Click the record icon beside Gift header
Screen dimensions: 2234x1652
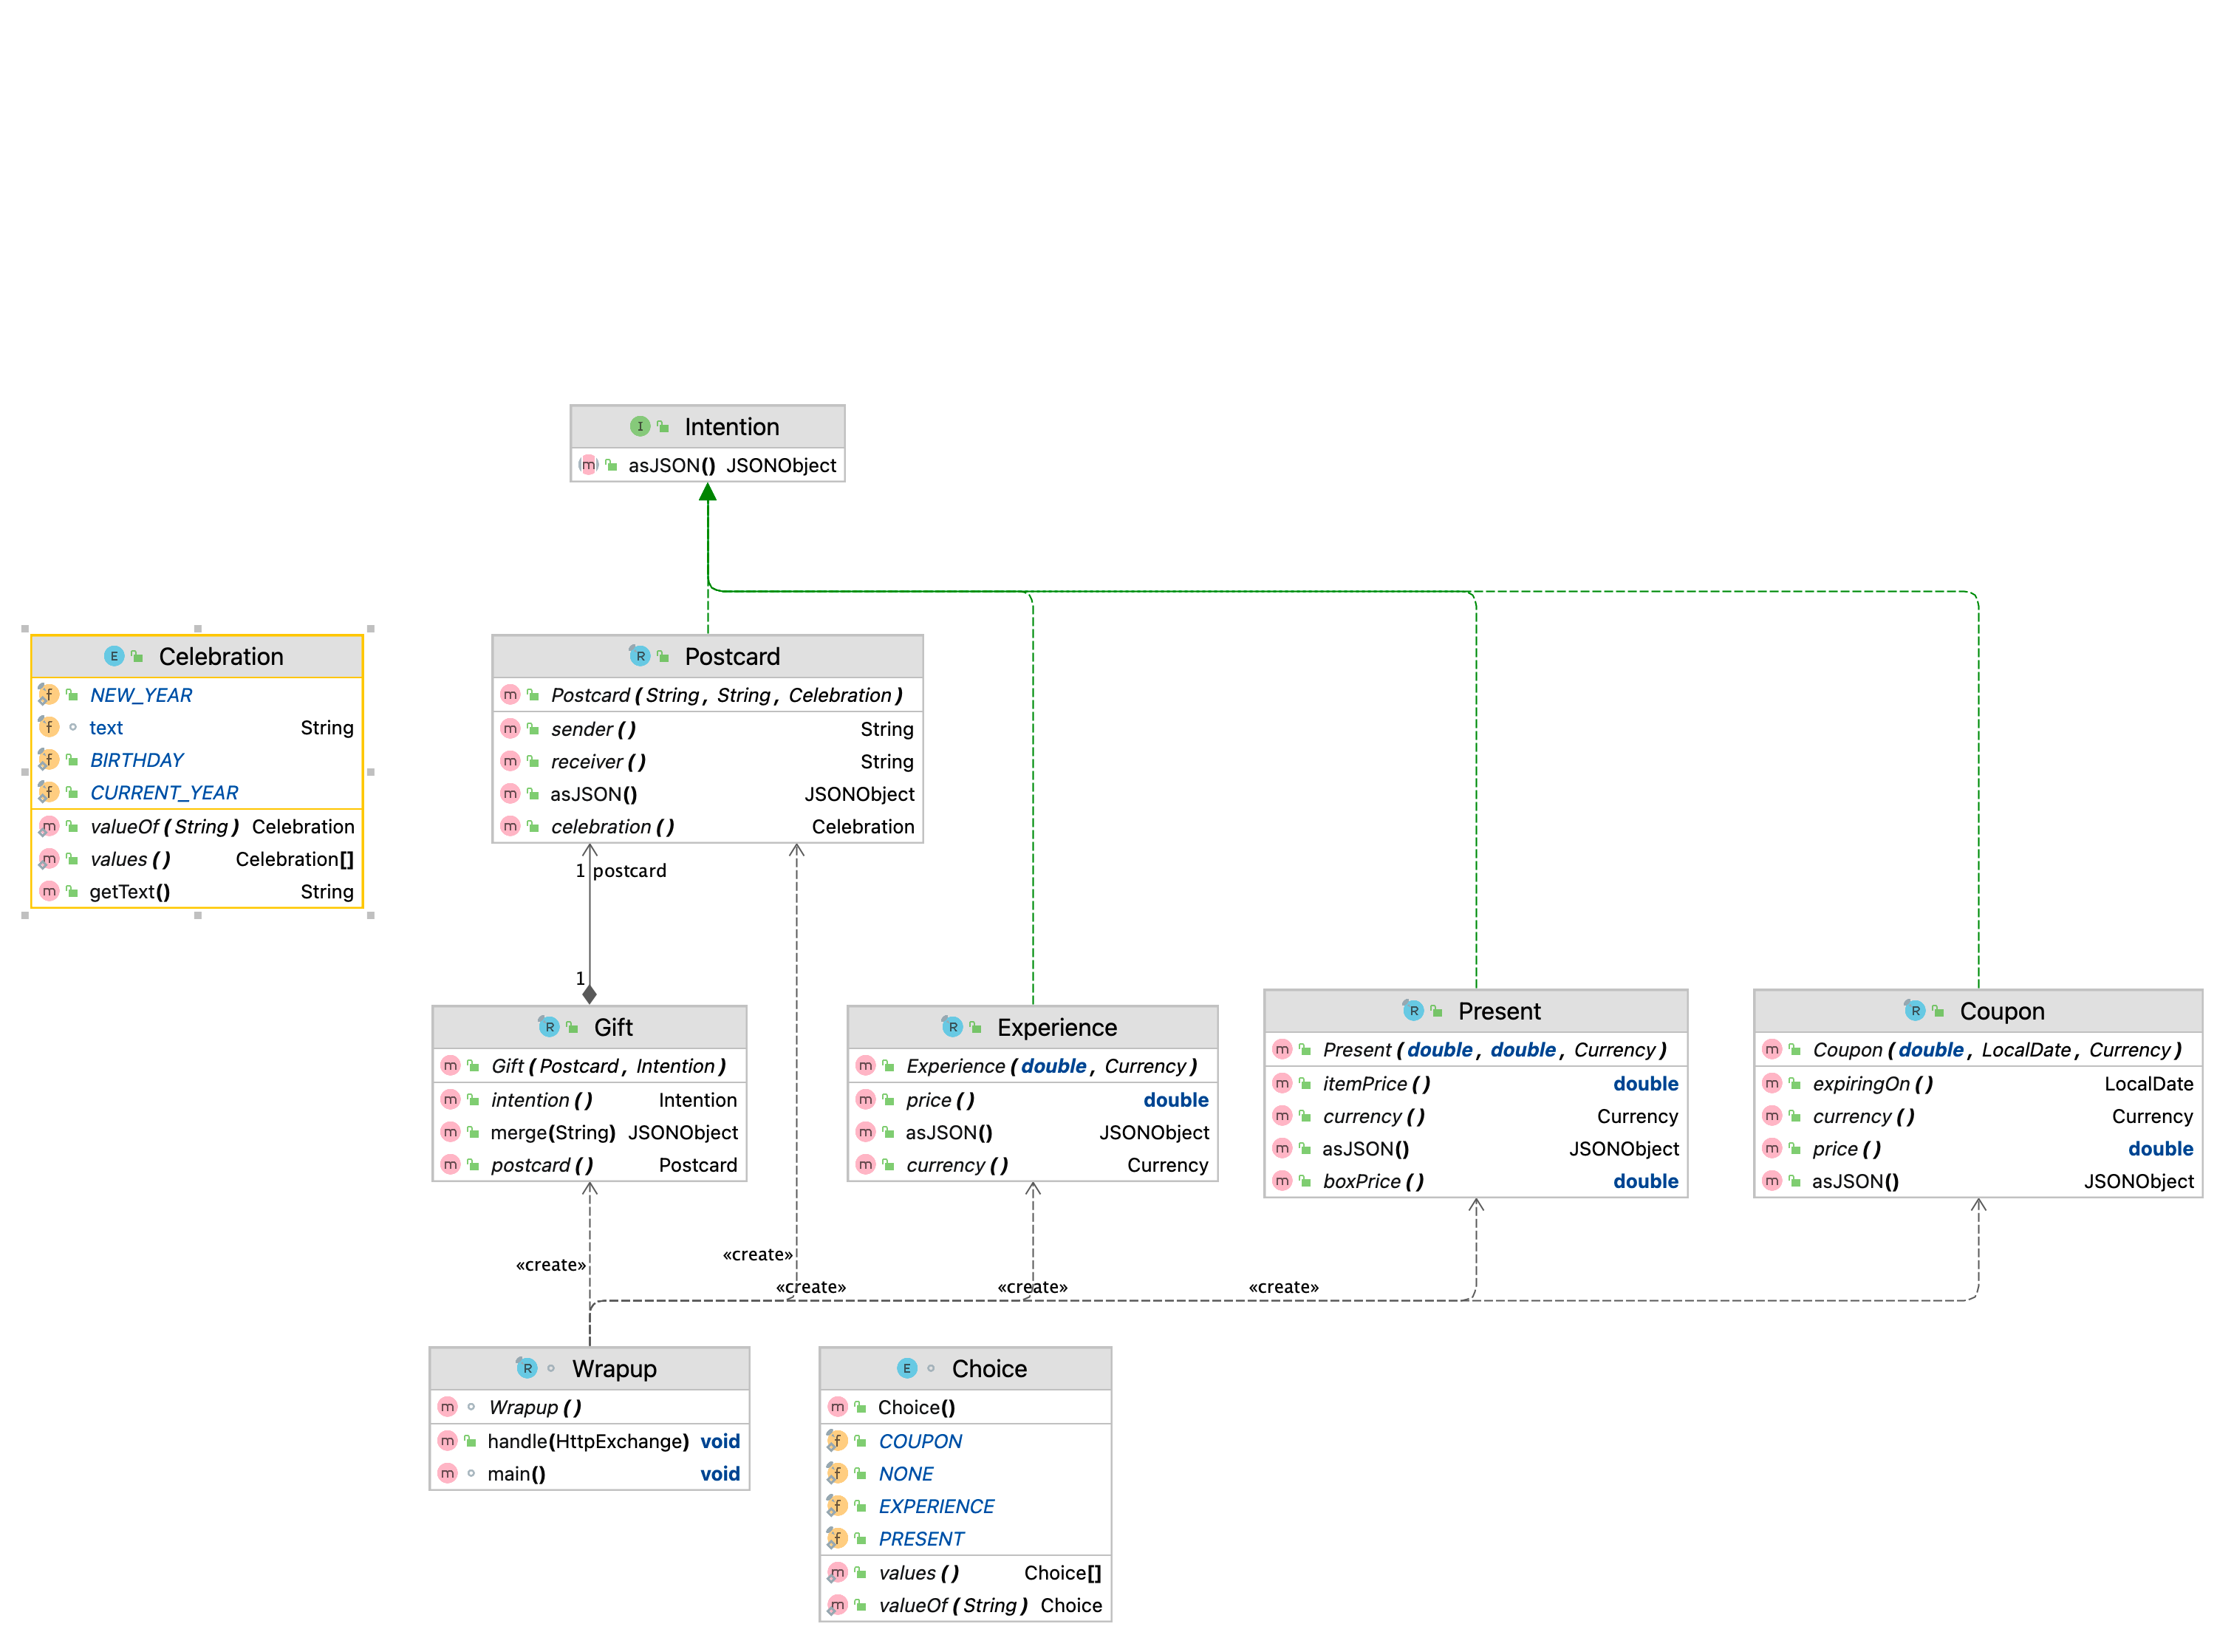tap(549, 1028)
